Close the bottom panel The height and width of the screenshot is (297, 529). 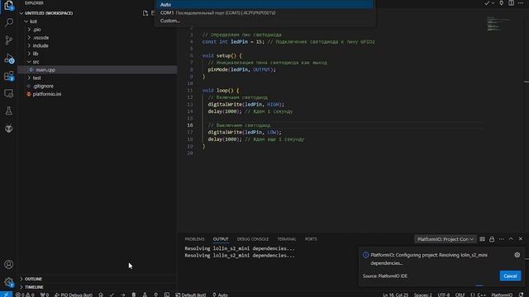click(x=521, y=238)
